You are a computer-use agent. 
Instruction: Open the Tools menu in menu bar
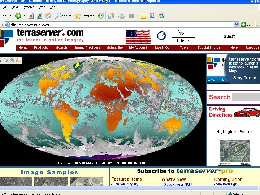pyautogui.click(x=42, y=7)
